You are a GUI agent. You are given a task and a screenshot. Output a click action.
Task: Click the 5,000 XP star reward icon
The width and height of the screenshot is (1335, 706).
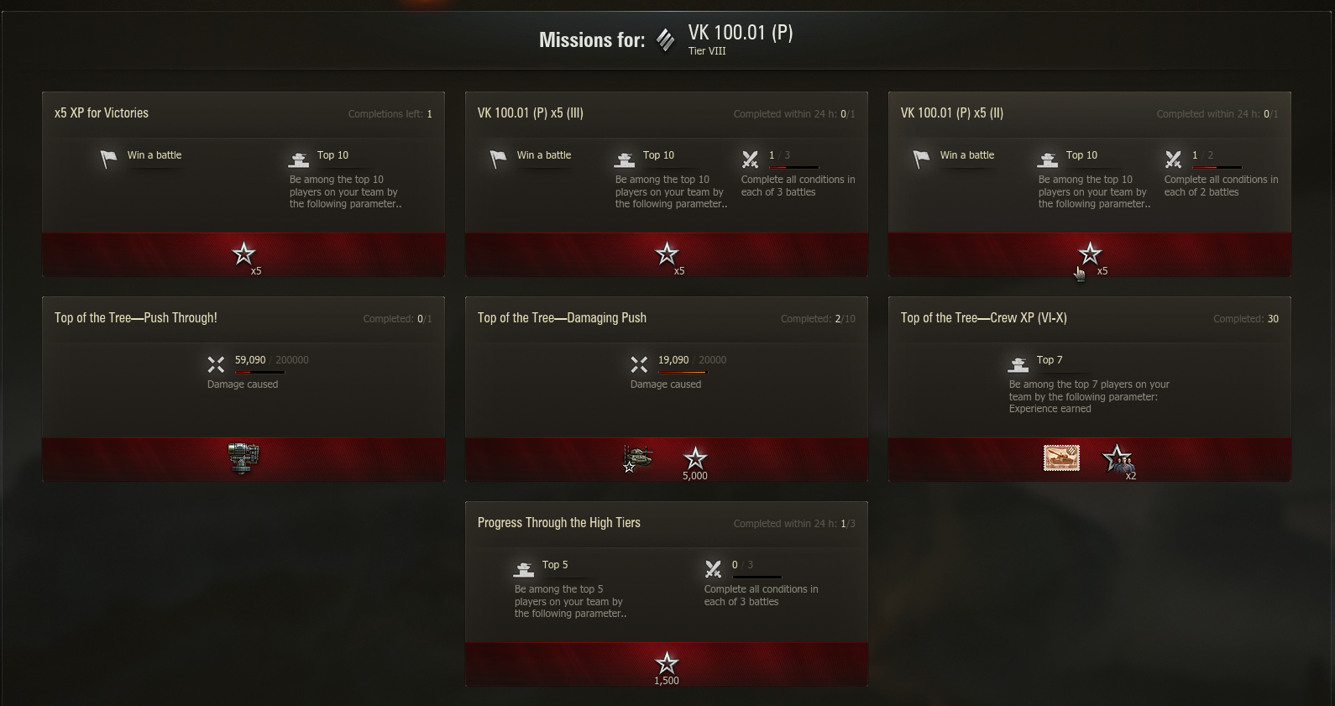tap(695, 460)
